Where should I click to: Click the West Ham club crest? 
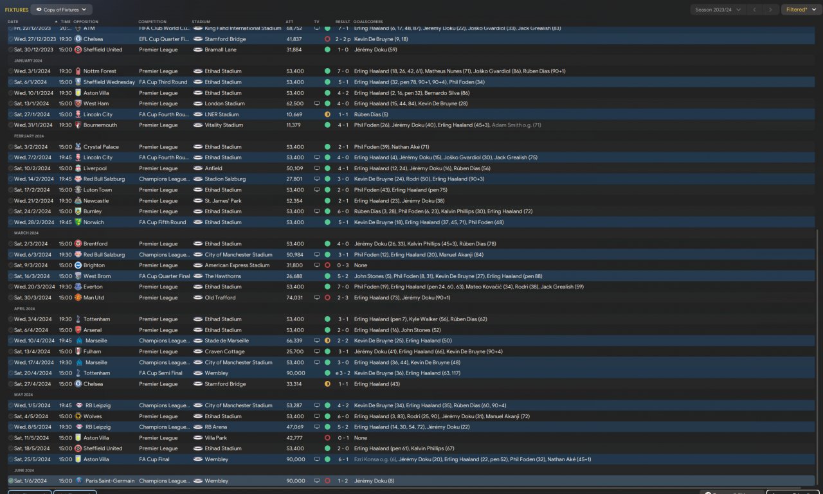pos(78,103)
